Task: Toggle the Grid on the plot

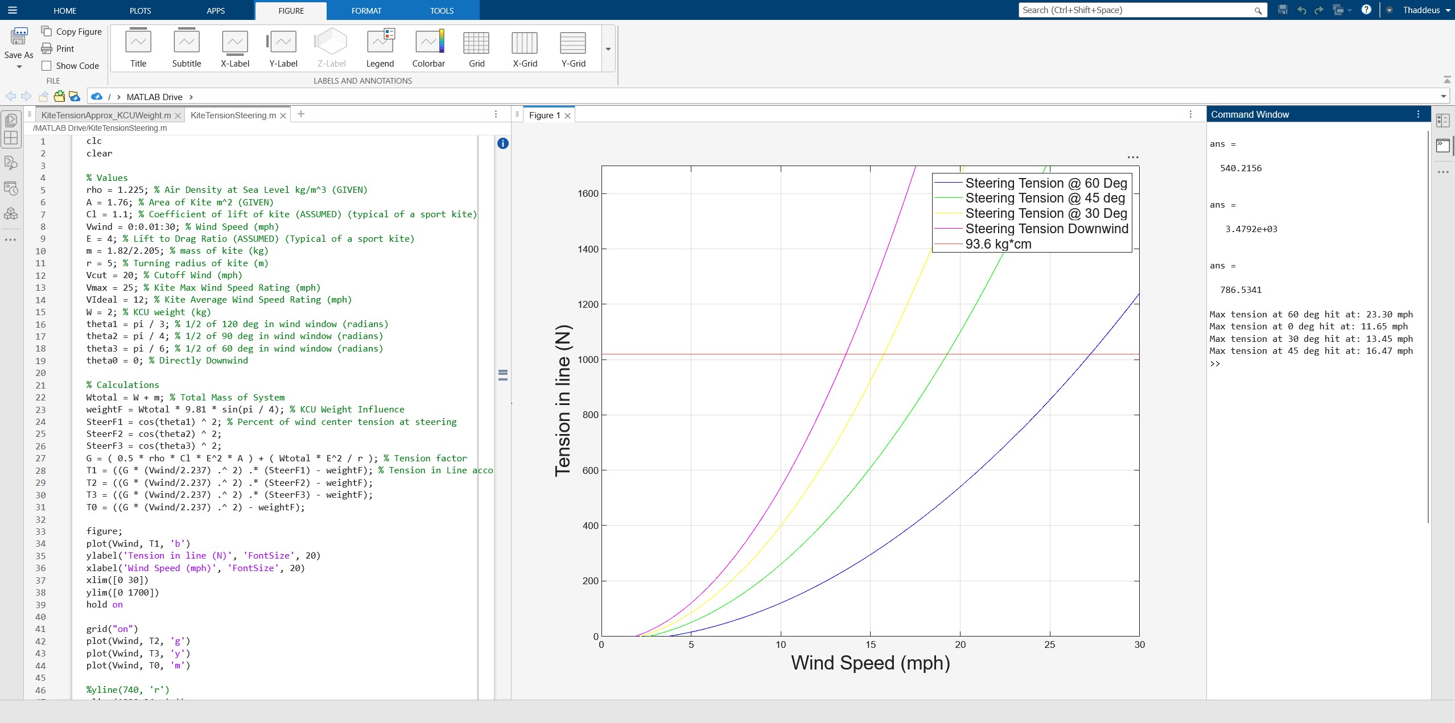Action: (x=477, y=48)
